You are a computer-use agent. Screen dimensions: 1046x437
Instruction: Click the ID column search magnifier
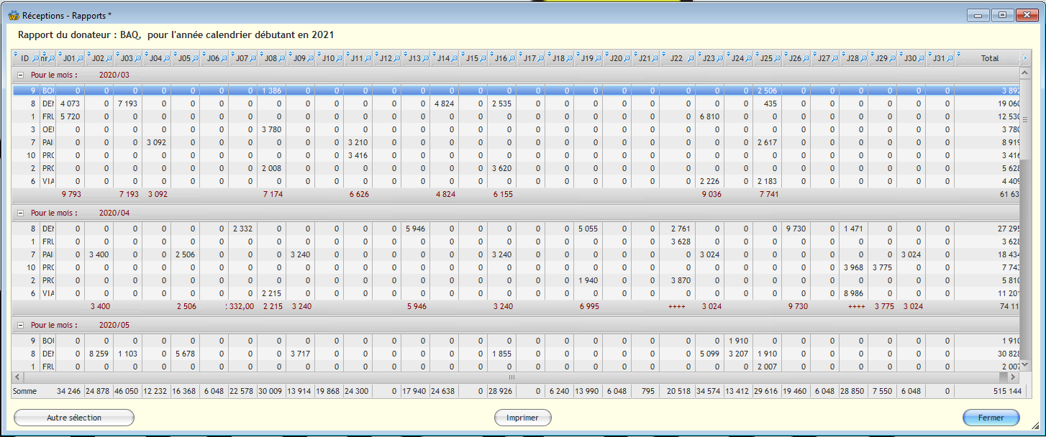35,58
